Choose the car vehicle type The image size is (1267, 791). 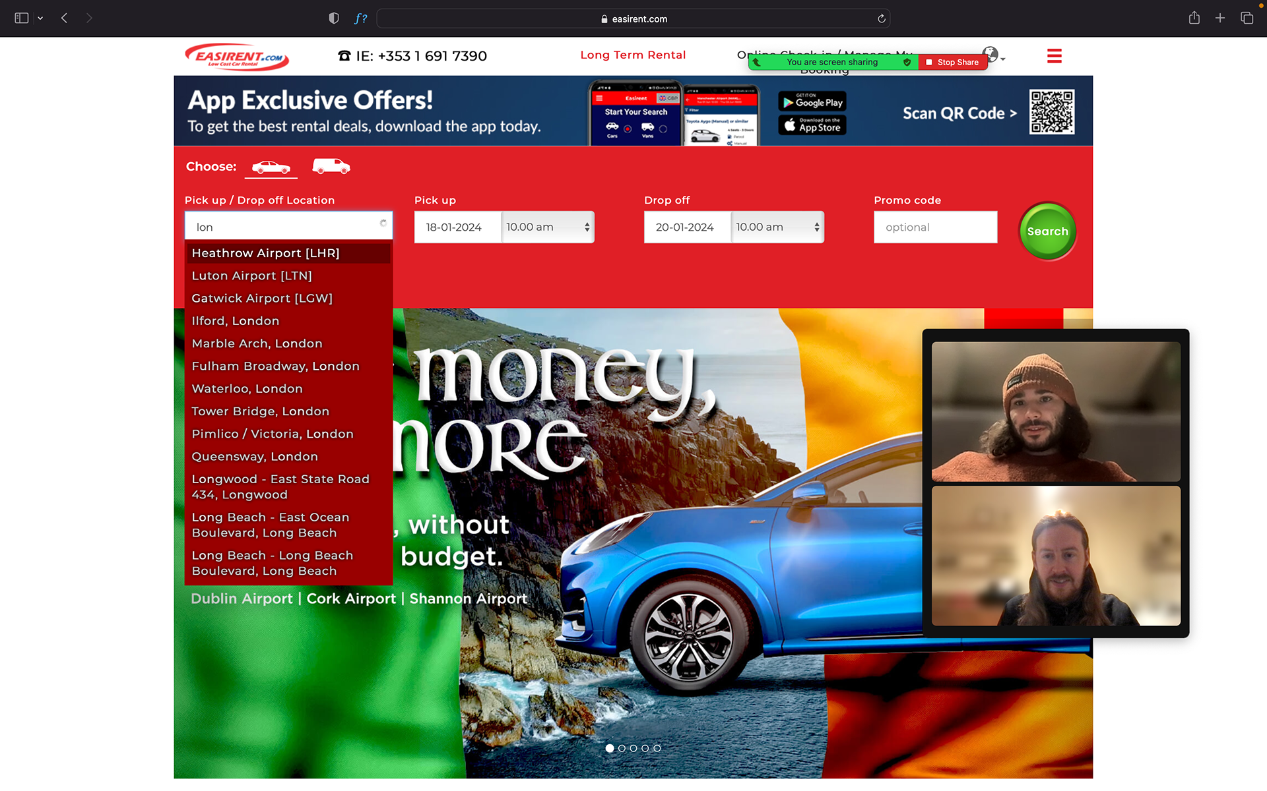point(271,167)
